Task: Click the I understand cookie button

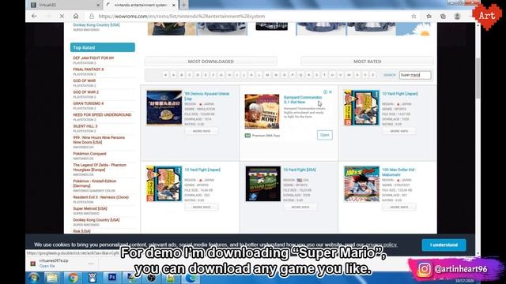Action: coord(444,245)
